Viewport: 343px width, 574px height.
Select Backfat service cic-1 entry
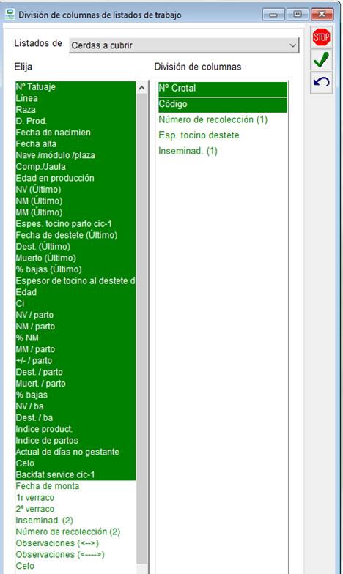(x=75, y=474)
